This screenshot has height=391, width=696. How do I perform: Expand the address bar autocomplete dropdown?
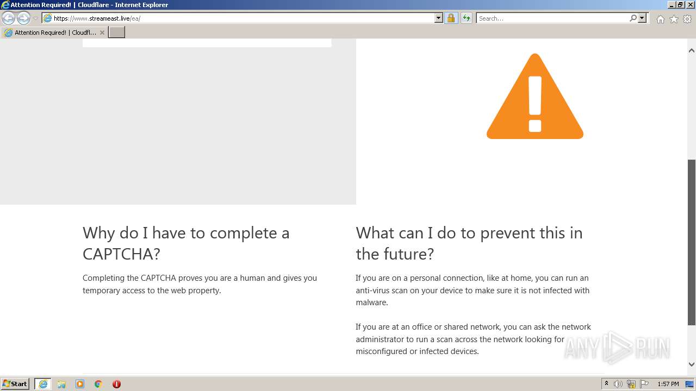click(439, 18)
